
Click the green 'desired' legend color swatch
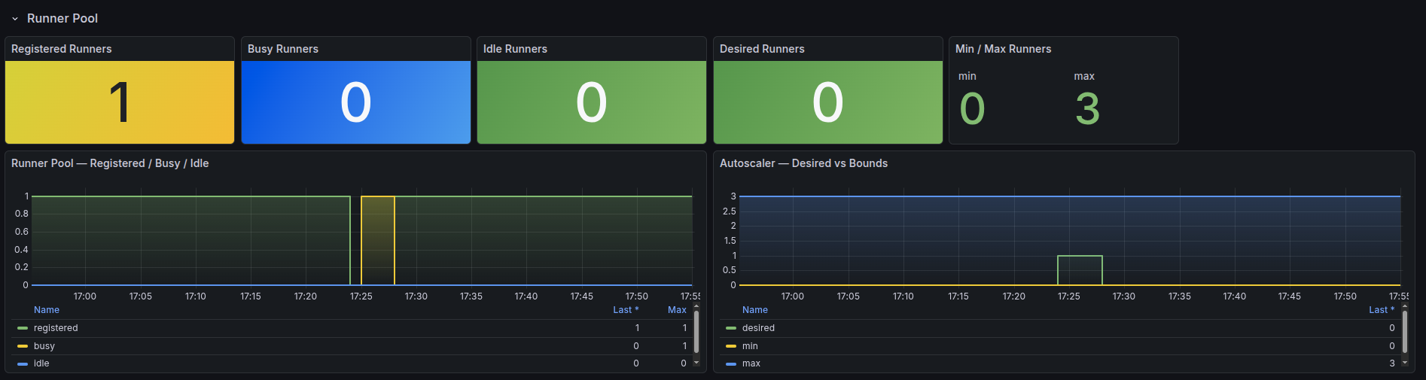[731, 328]
